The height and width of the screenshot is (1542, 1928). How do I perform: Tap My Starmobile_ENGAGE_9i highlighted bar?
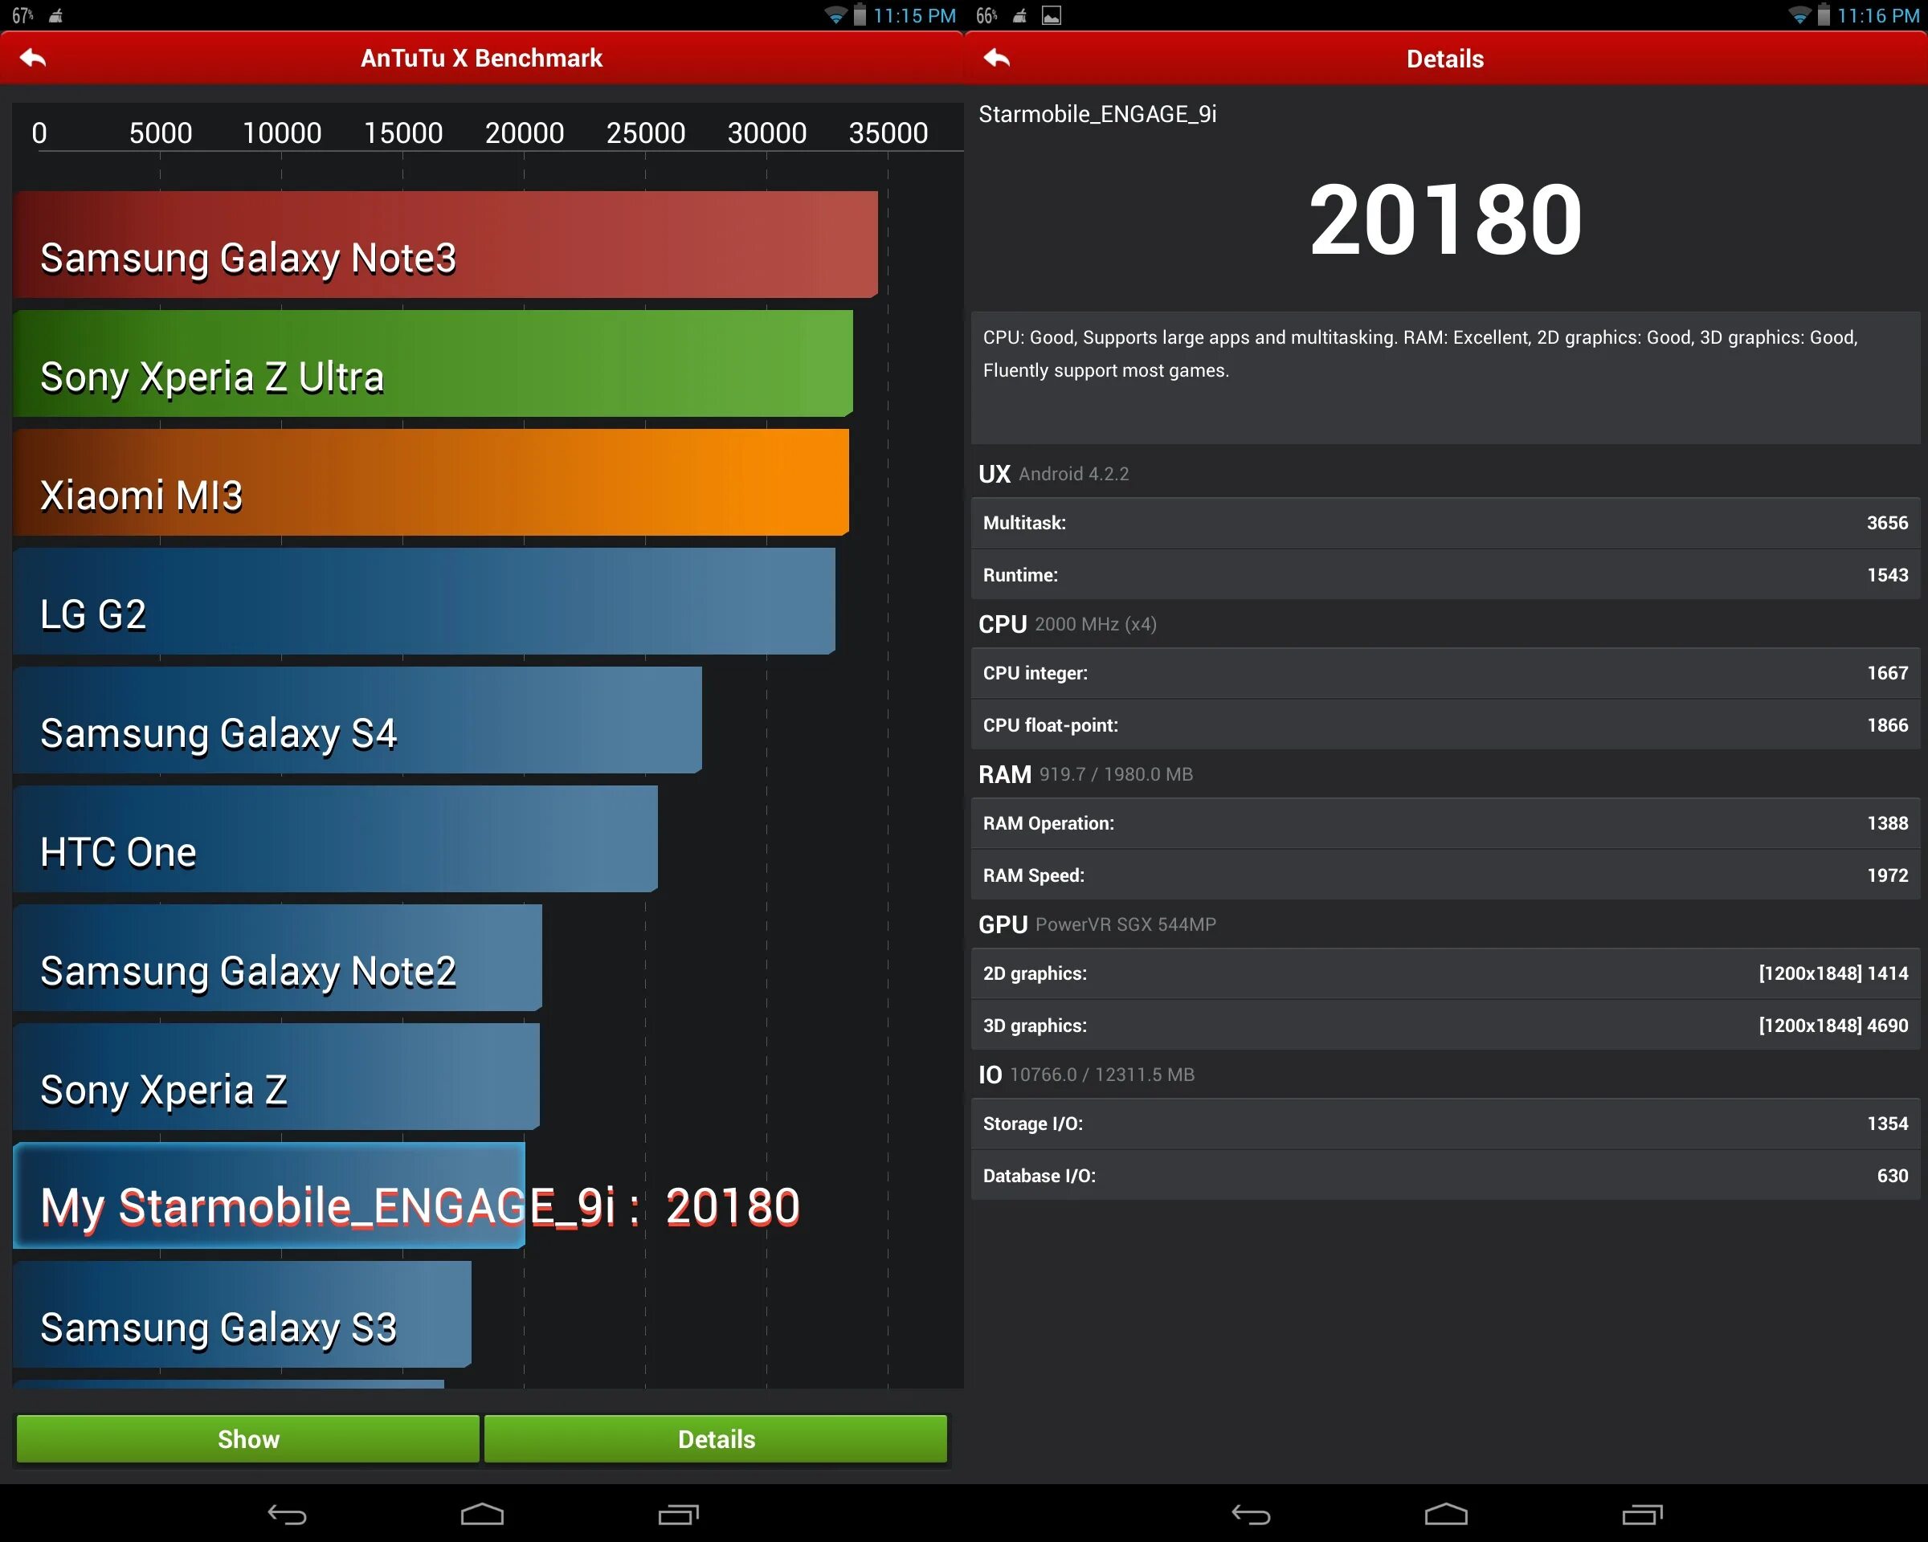coord(268,1195)
